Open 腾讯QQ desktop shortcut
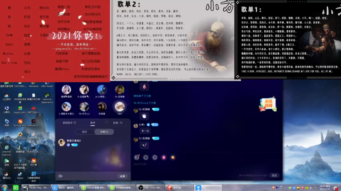 (x=7, y=176)
